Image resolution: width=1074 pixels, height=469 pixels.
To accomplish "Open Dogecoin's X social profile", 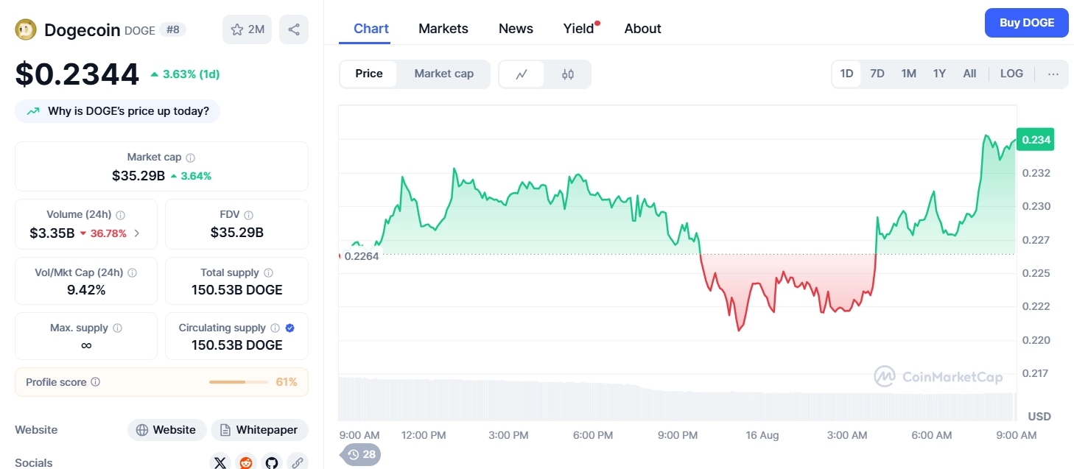I will 220,462.
